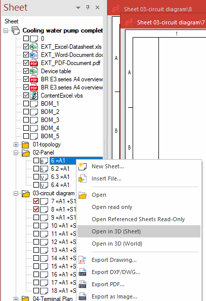The image size is (206, 301).
Task: Collapse the 03-circuit diagram folder
Action: (16, 194)
